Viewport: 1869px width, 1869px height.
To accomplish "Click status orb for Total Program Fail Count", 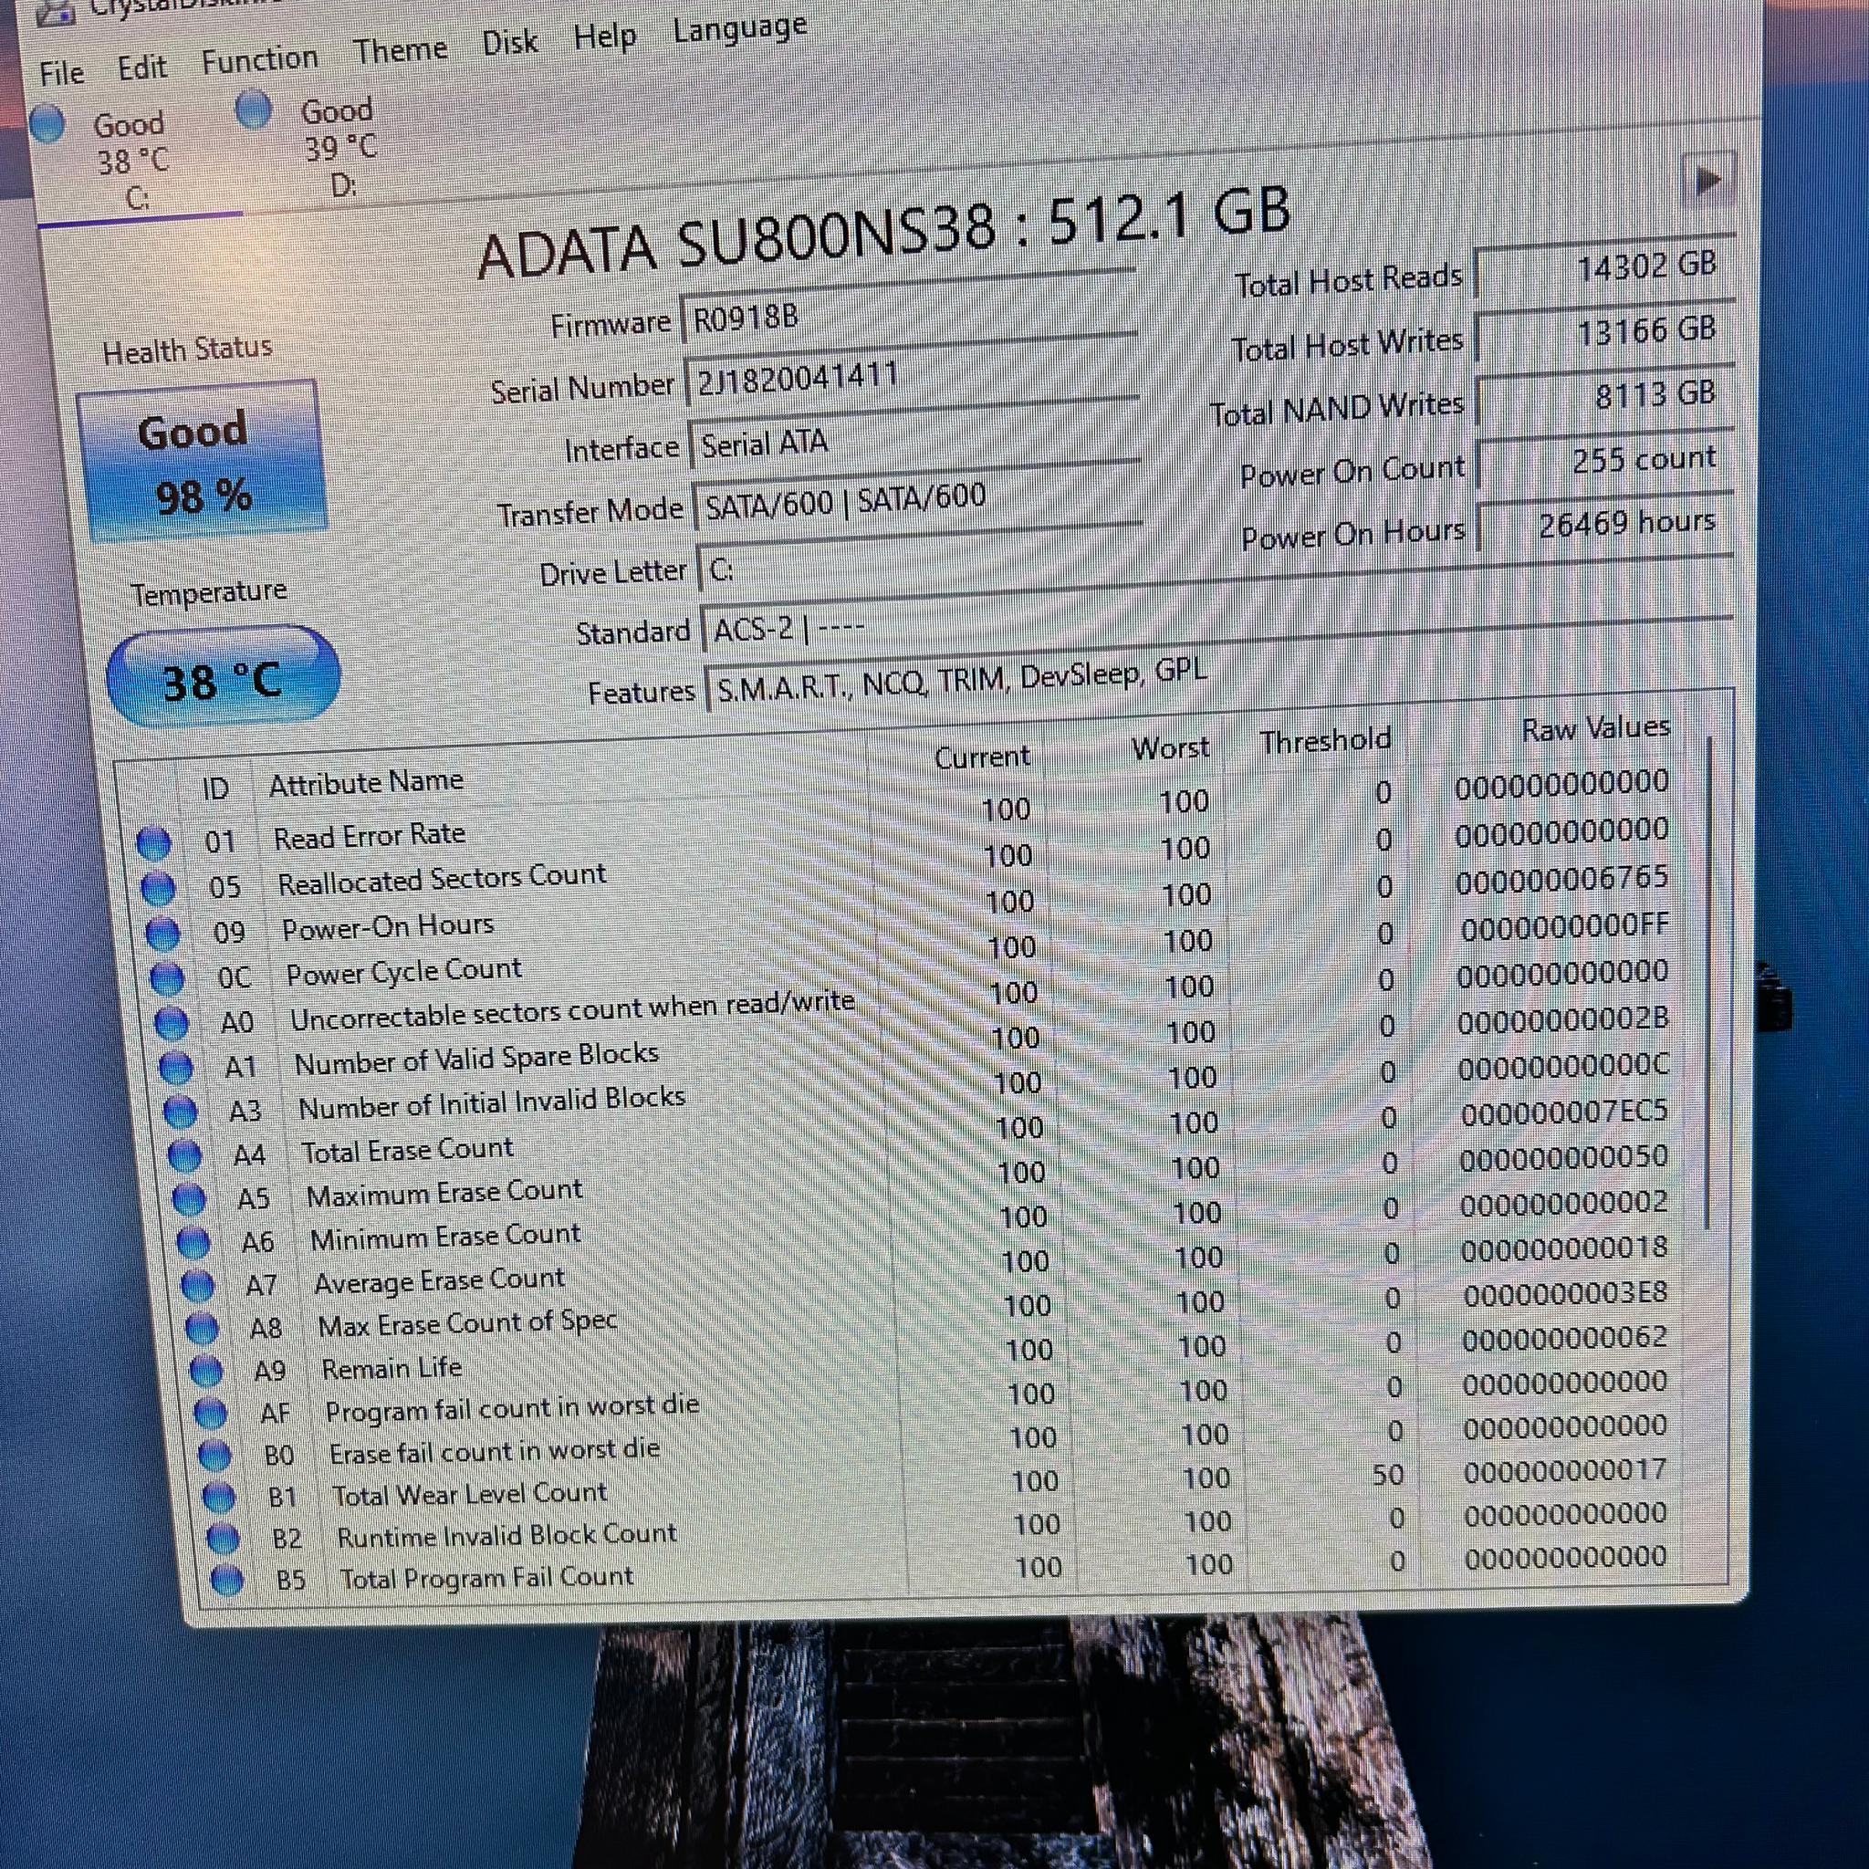I will (226, 1580).
